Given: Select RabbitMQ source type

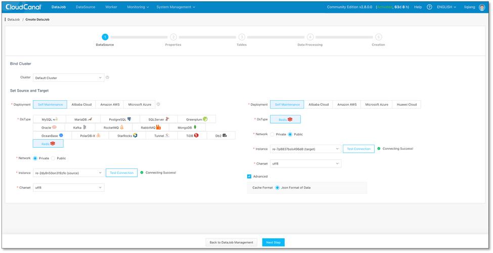Looking at the screenshot, I should click(x=151, y=128).
